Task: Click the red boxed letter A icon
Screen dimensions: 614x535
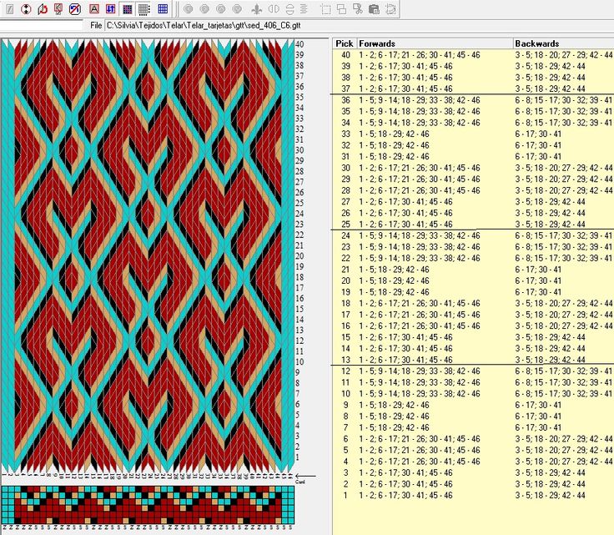Action: [94, 8]
